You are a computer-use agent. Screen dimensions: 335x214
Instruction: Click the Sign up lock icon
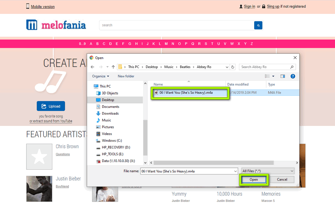click(x=264, y=6)
